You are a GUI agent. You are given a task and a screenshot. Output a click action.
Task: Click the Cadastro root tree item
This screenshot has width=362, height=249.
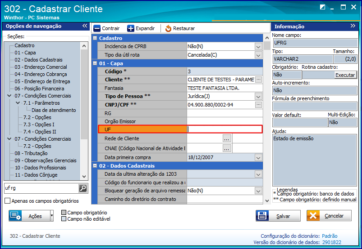[x=24, y=45]
